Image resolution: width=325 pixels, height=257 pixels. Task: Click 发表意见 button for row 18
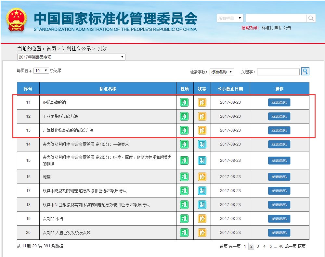279,205
